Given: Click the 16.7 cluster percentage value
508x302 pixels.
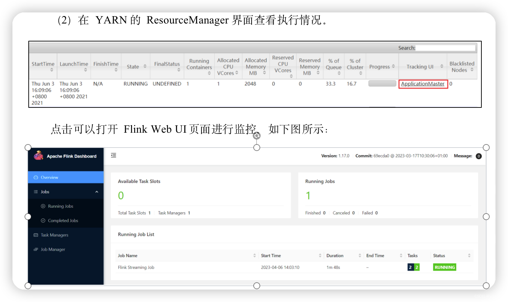Looking at the screenshot, I should point(351,84).
